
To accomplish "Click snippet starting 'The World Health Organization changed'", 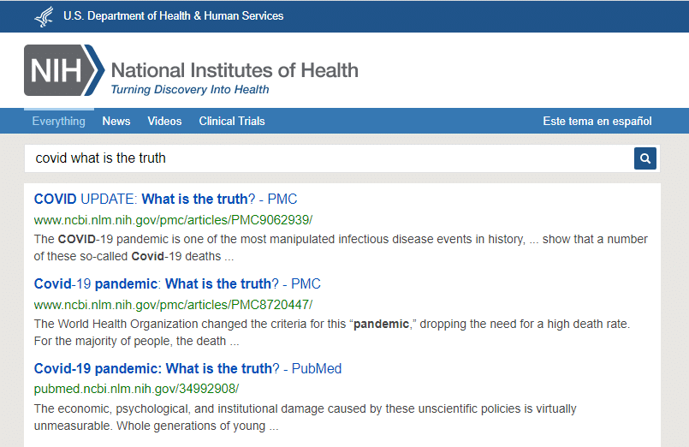I will click(332, 332).
